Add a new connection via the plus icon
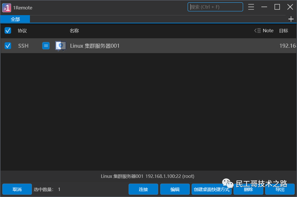 291,19
